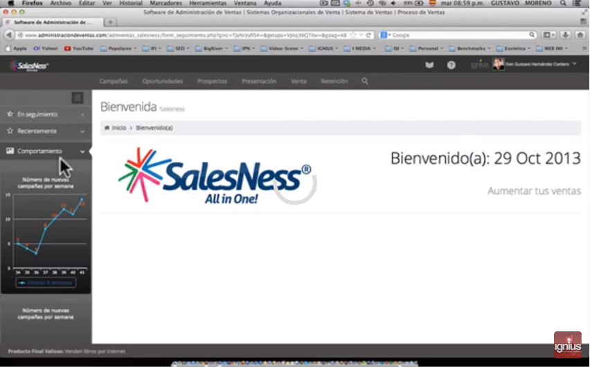Expand the En seguimiento chevron
590x368 pixels.
tap(82, 115)
